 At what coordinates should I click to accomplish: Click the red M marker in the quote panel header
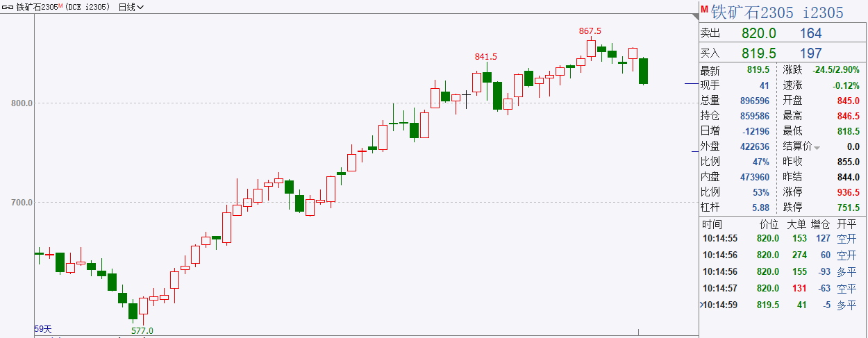pos(703,10)
